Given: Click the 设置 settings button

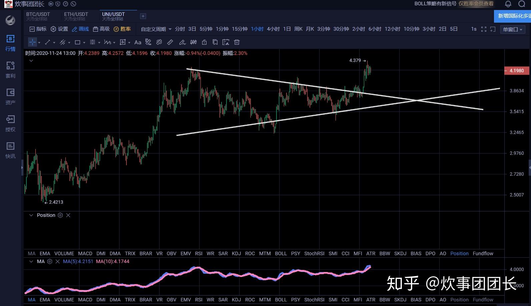Looking at the screenshot, I should 59,29.
